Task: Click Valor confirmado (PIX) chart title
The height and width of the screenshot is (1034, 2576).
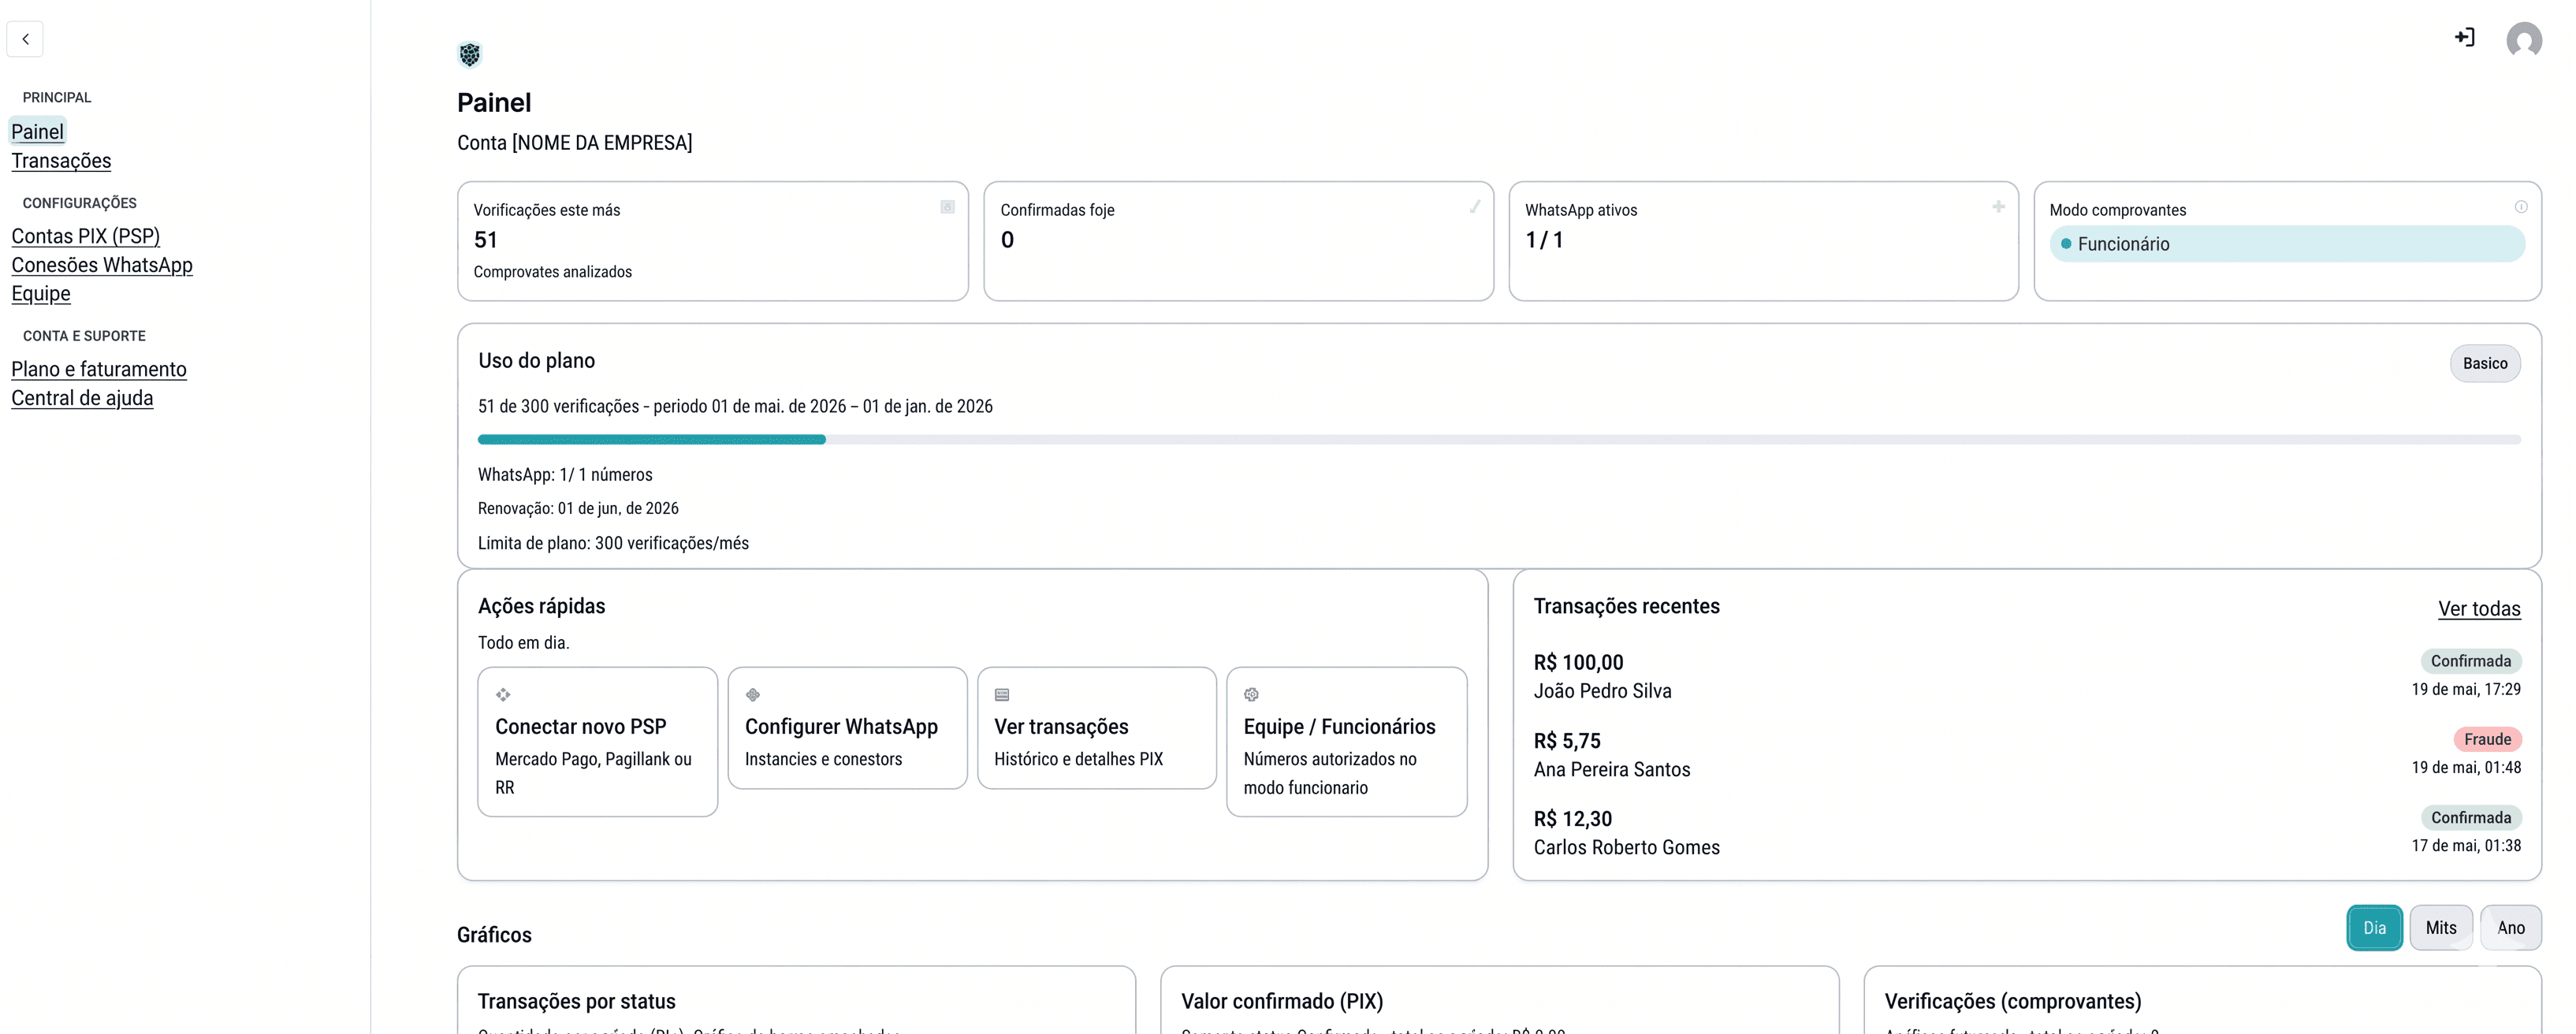Action: 1282,1001
